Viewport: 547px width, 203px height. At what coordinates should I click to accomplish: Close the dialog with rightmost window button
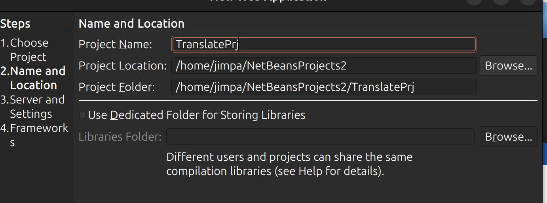click(528, 1)
